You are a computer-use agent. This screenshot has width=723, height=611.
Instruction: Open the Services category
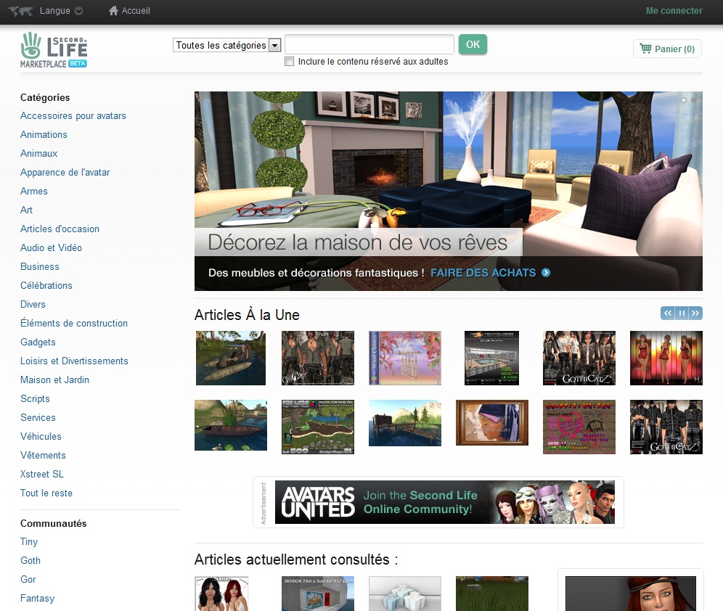pos(38,418)
